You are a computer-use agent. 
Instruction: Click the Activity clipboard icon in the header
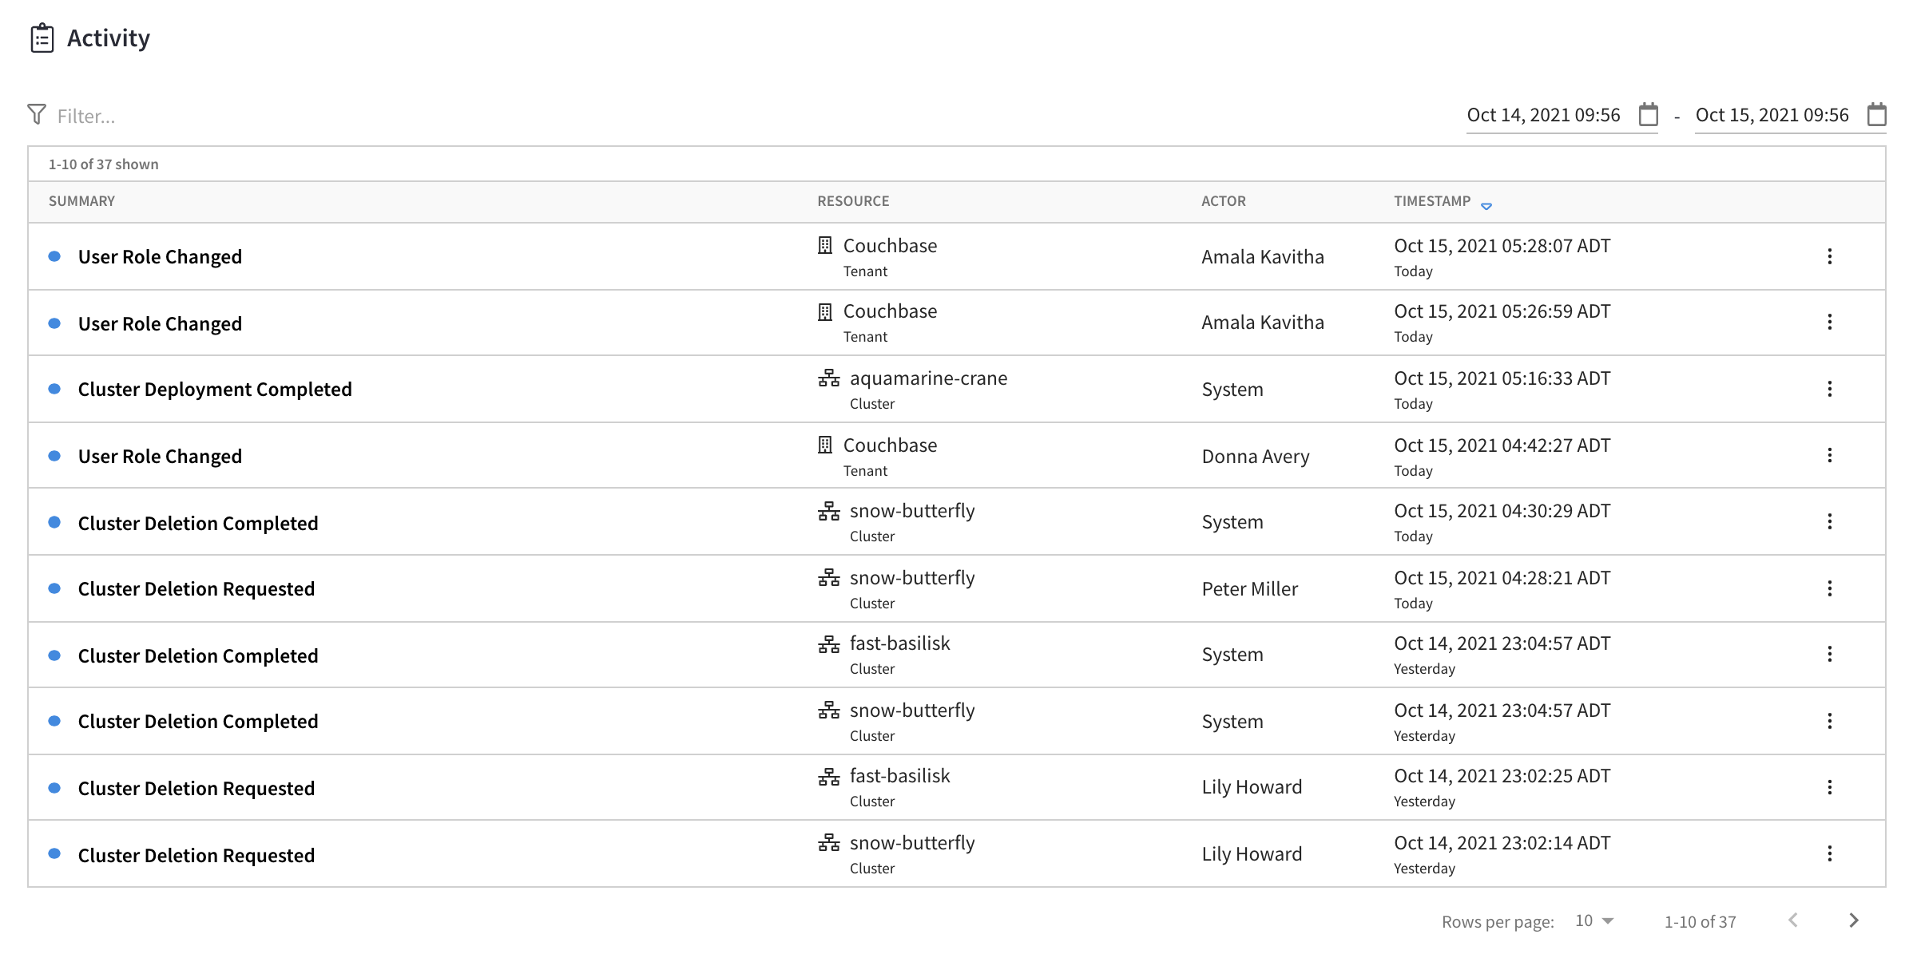42,37
